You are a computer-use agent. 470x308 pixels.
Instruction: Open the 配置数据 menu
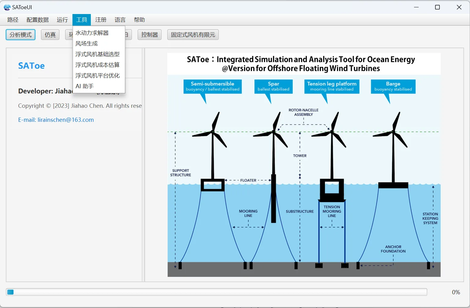tap(38, 20)
